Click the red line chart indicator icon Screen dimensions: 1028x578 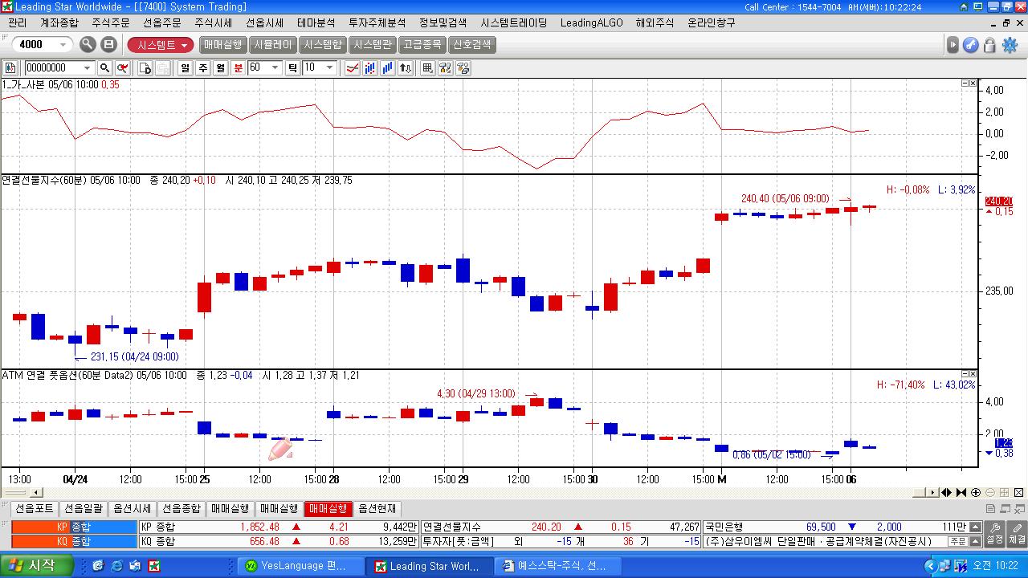(x=352, y=68)
